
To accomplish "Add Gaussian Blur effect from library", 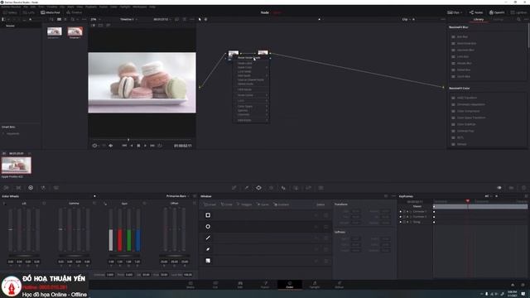I will (465, 50).
